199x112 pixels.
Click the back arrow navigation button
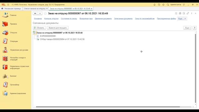[x=35, y=13]
